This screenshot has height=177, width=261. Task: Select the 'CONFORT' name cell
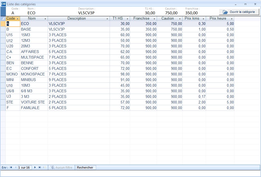[x=34, y=69]
